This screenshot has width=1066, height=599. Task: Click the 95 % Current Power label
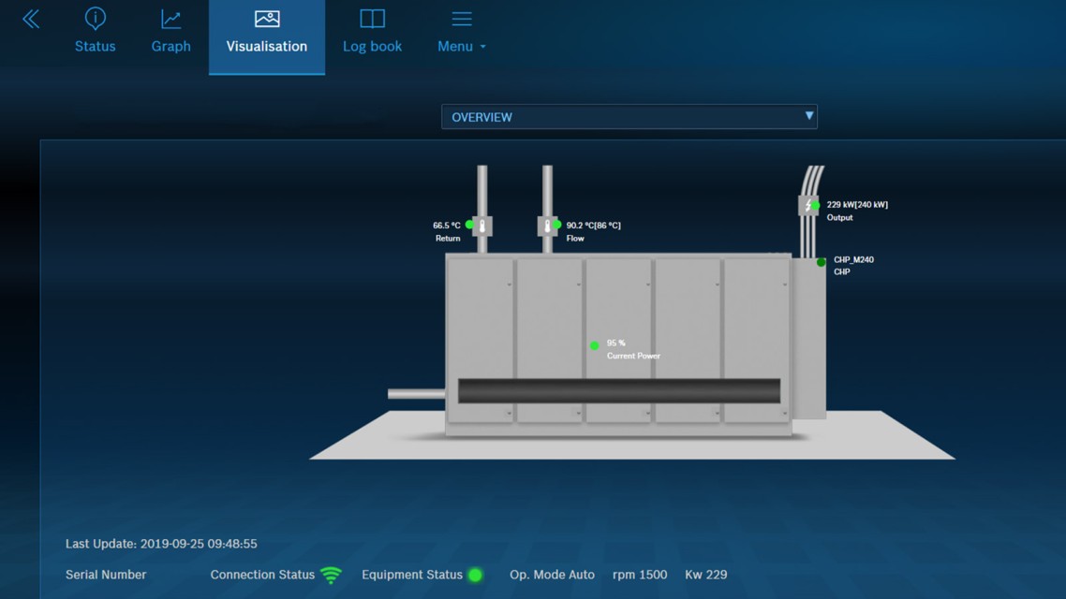click(616, 343)
